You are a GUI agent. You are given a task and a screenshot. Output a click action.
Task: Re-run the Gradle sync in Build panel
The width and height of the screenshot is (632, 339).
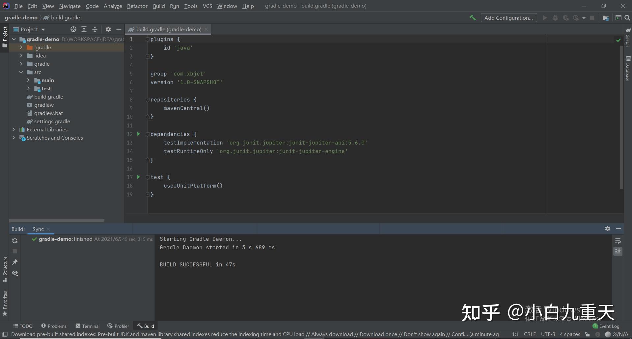pyautogui.click(x=15, y=241)
